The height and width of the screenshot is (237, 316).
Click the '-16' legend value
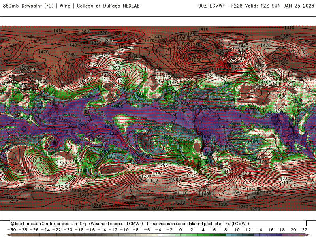(90, 230)
